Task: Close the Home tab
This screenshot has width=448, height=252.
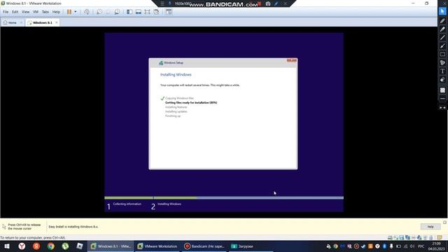Action: point(21,22)
